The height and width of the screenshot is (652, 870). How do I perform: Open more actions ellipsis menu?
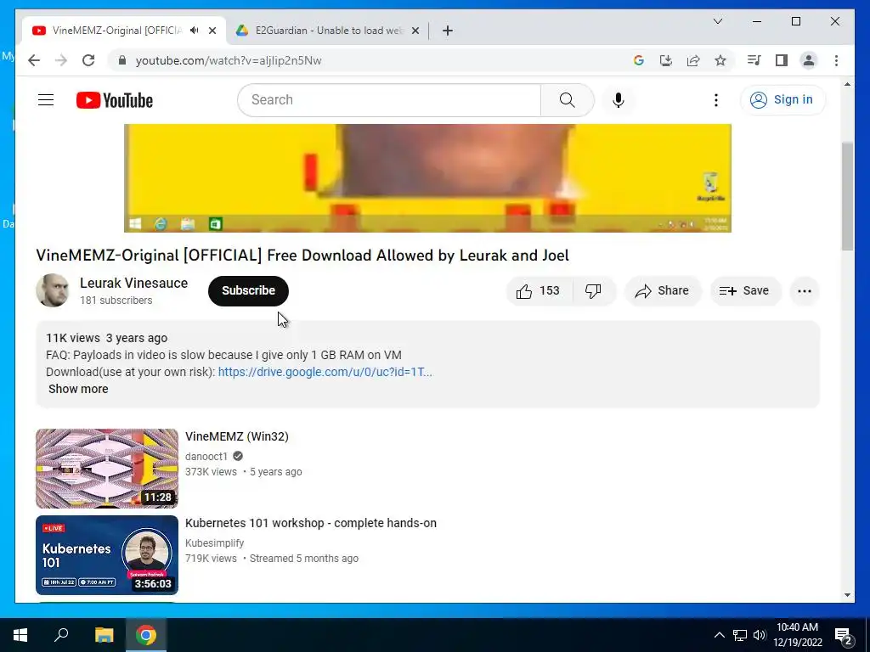804,290
